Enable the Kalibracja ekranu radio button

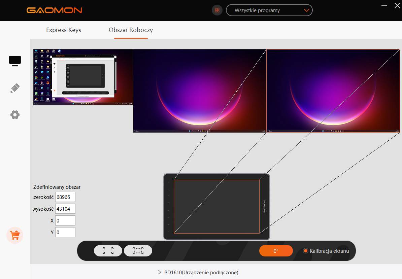tap(306, 251)
